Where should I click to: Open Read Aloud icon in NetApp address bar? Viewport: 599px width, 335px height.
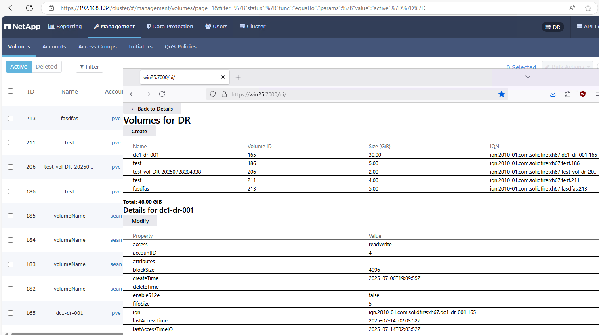pyautogui.click(x=572, y=8)
